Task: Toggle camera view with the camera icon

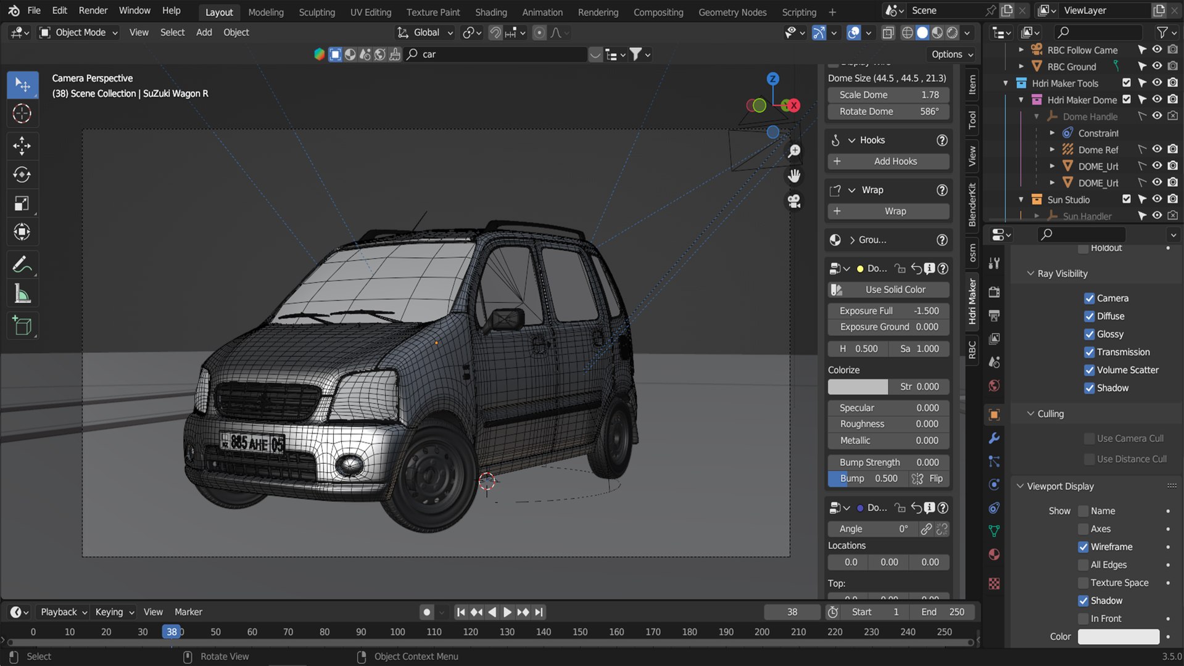Action: [x=794, y=201]
